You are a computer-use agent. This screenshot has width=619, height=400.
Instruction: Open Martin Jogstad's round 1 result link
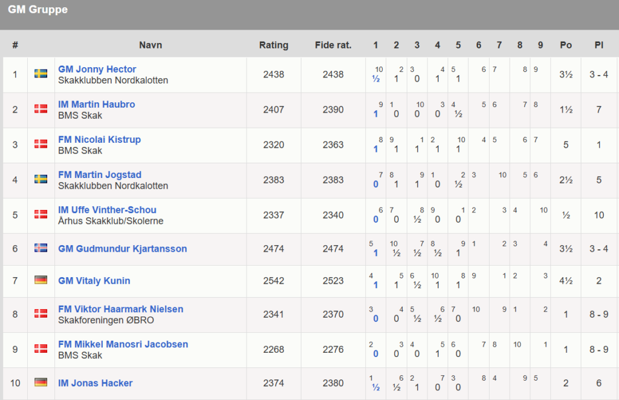pyautogui.click(x=375, y=185)
